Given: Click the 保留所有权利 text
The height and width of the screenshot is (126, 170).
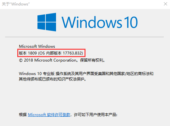Looking at the screenshot, I should pyautogui.click(x=91, y=60).
